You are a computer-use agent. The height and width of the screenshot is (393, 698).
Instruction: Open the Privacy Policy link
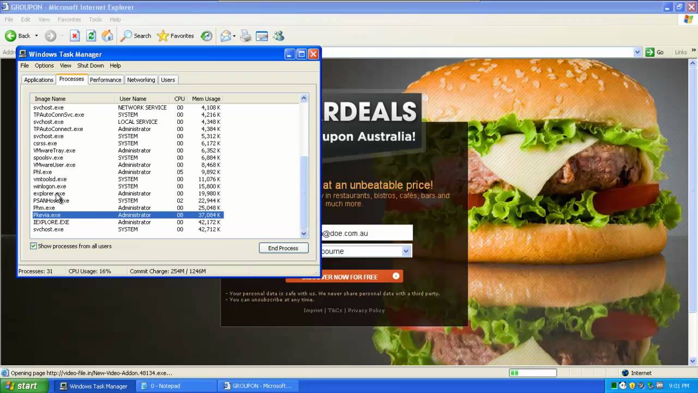(x=366, y=311)
